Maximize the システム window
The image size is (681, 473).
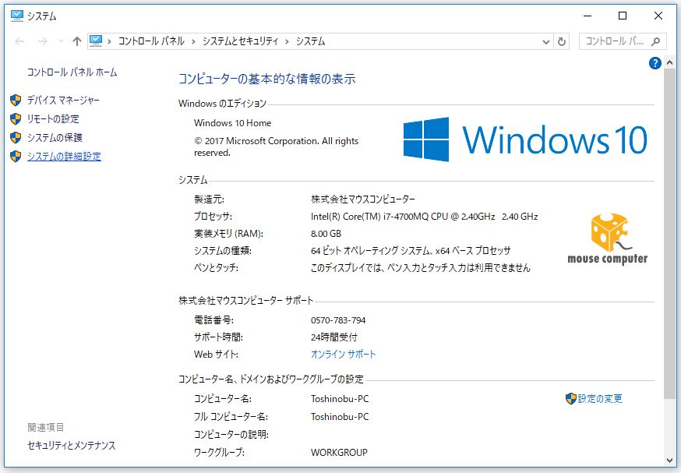pos(623,16)
